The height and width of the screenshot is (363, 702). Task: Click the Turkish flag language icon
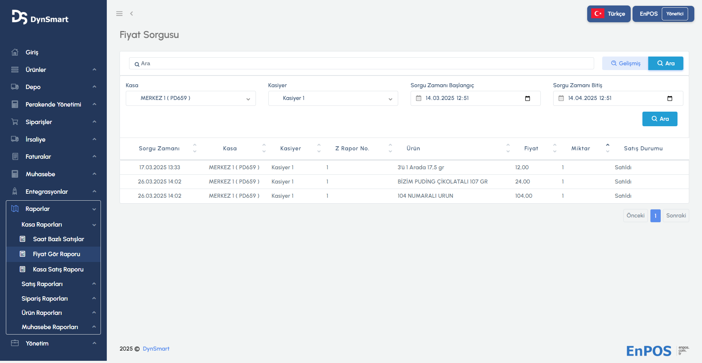coord(598,14)
